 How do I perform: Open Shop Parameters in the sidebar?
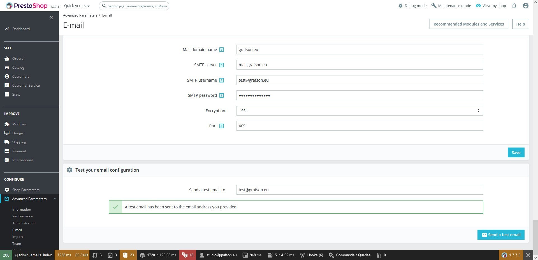point(26,190)
